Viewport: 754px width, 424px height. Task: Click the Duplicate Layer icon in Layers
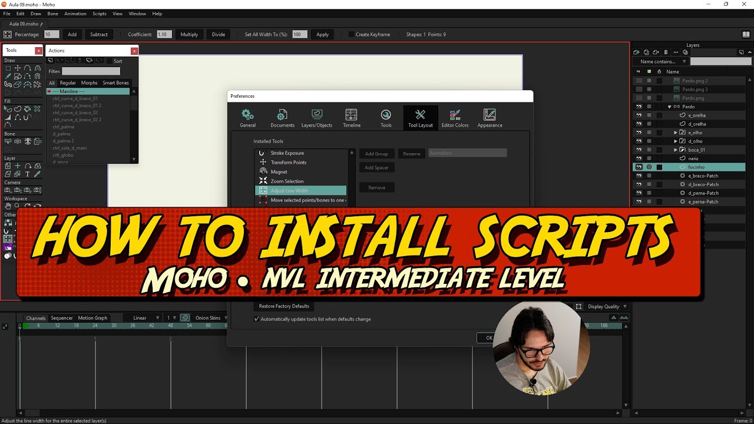coord(646,52)
